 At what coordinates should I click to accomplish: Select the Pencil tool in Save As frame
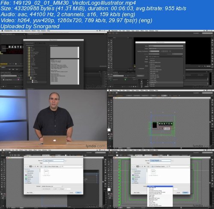point(4,168)
